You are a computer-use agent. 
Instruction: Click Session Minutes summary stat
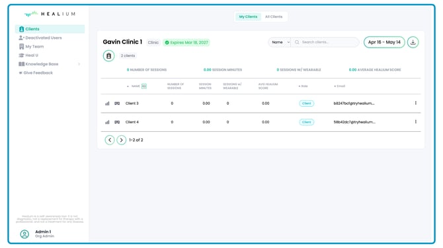[223, 70]
